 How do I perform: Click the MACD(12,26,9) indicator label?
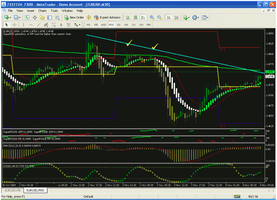[22, 146]
